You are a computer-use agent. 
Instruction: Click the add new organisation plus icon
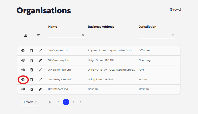(25, 35)
